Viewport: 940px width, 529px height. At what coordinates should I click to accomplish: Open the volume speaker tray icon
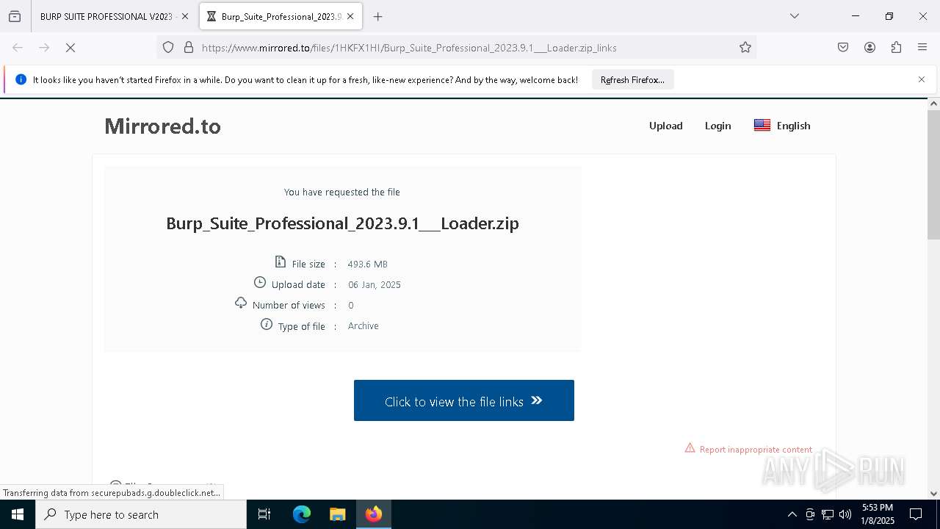[x=845, y=514]
